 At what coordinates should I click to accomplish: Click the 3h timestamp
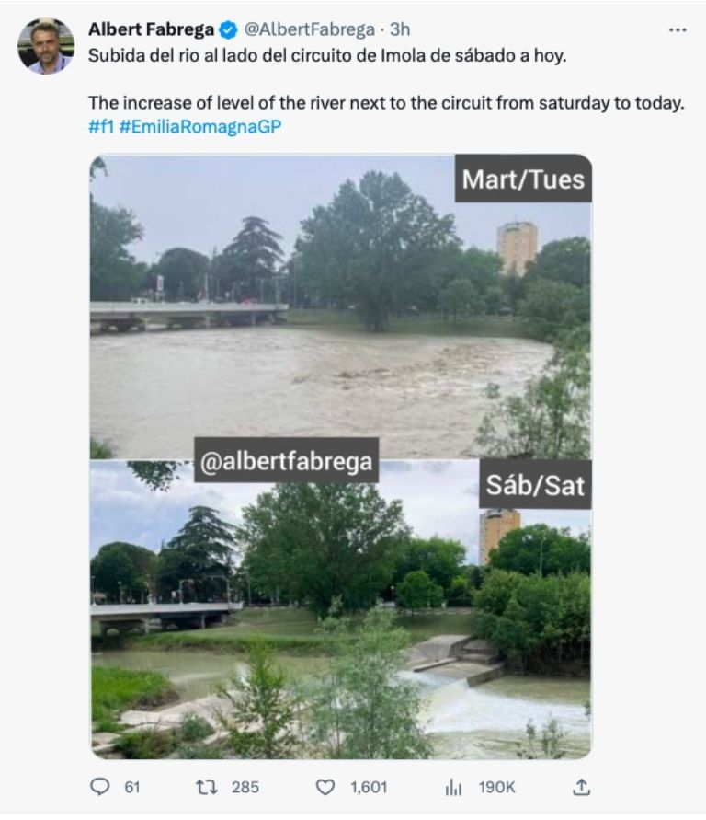[x=401, y=29]
